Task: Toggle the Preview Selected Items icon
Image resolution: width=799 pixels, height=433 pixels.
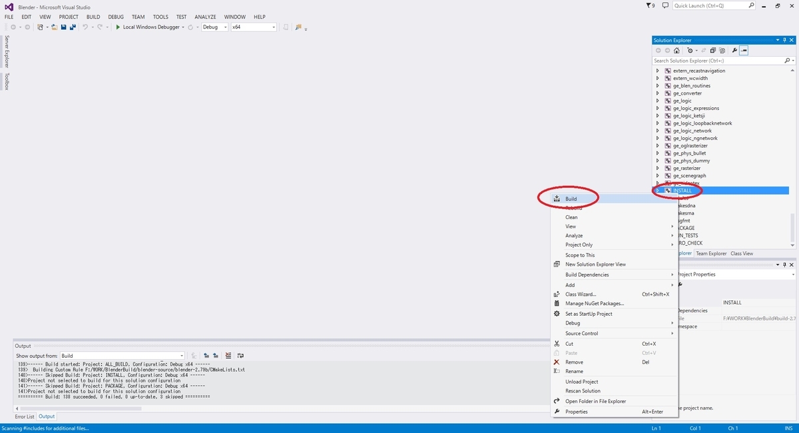Action: click(744, 51)
